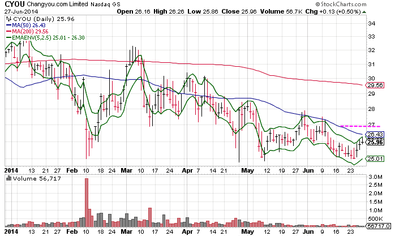Click the Feb label on price chart axis
Screen dimensions: 395x236
(72, 170)
